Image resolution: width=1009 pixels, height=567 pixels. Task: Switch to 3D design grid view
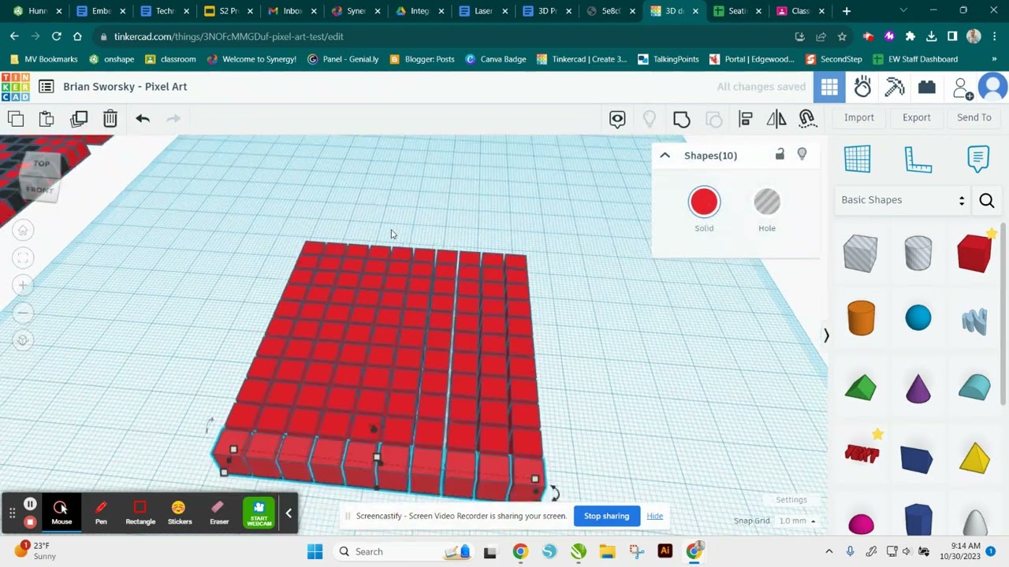[x=829, y=87]
